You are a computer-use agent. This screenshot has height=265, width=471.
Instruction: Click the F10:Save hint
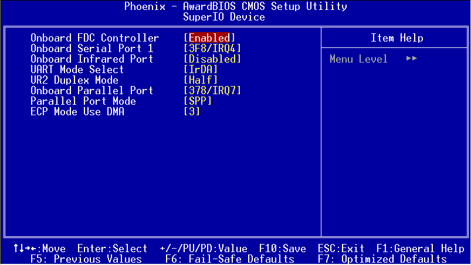tap(282, 249)
